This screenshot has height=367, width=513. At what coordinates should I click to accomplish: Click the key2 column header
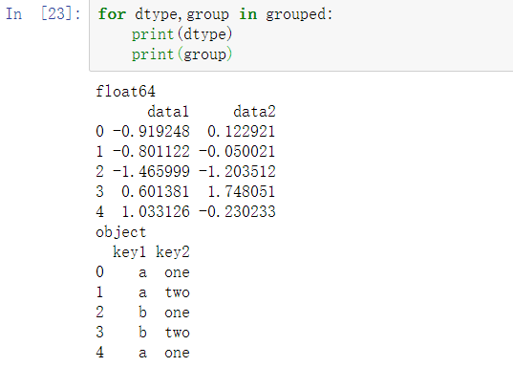coord(172,252)
